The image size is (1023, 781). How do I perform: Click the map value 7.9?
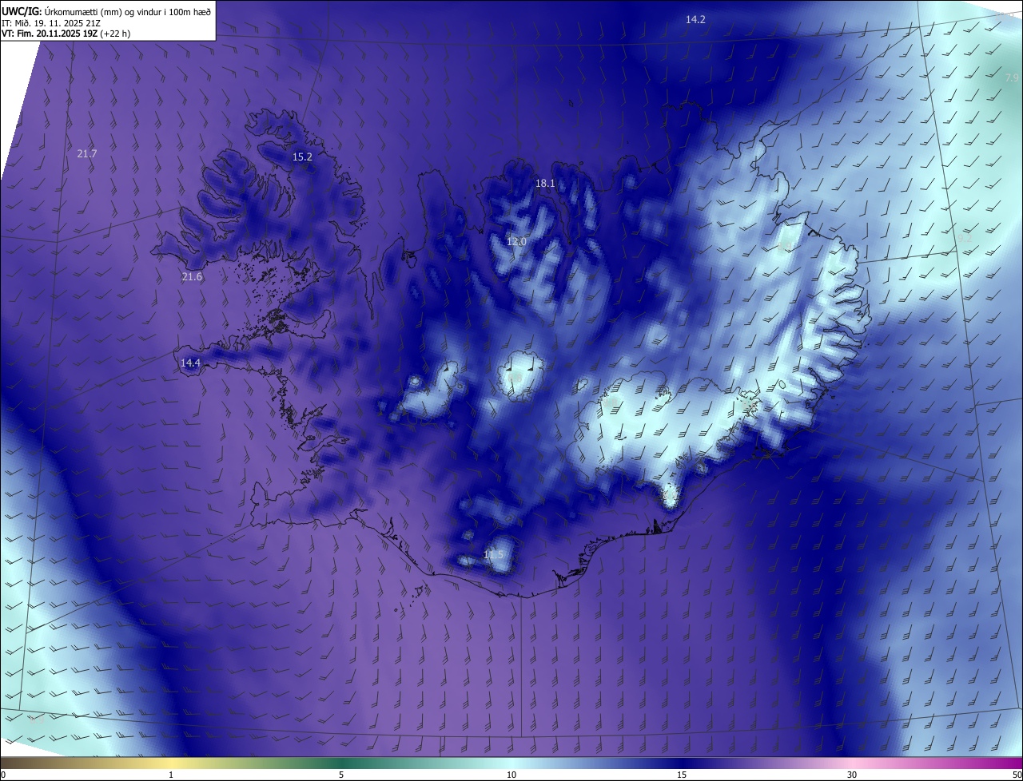coord(1012,78)
